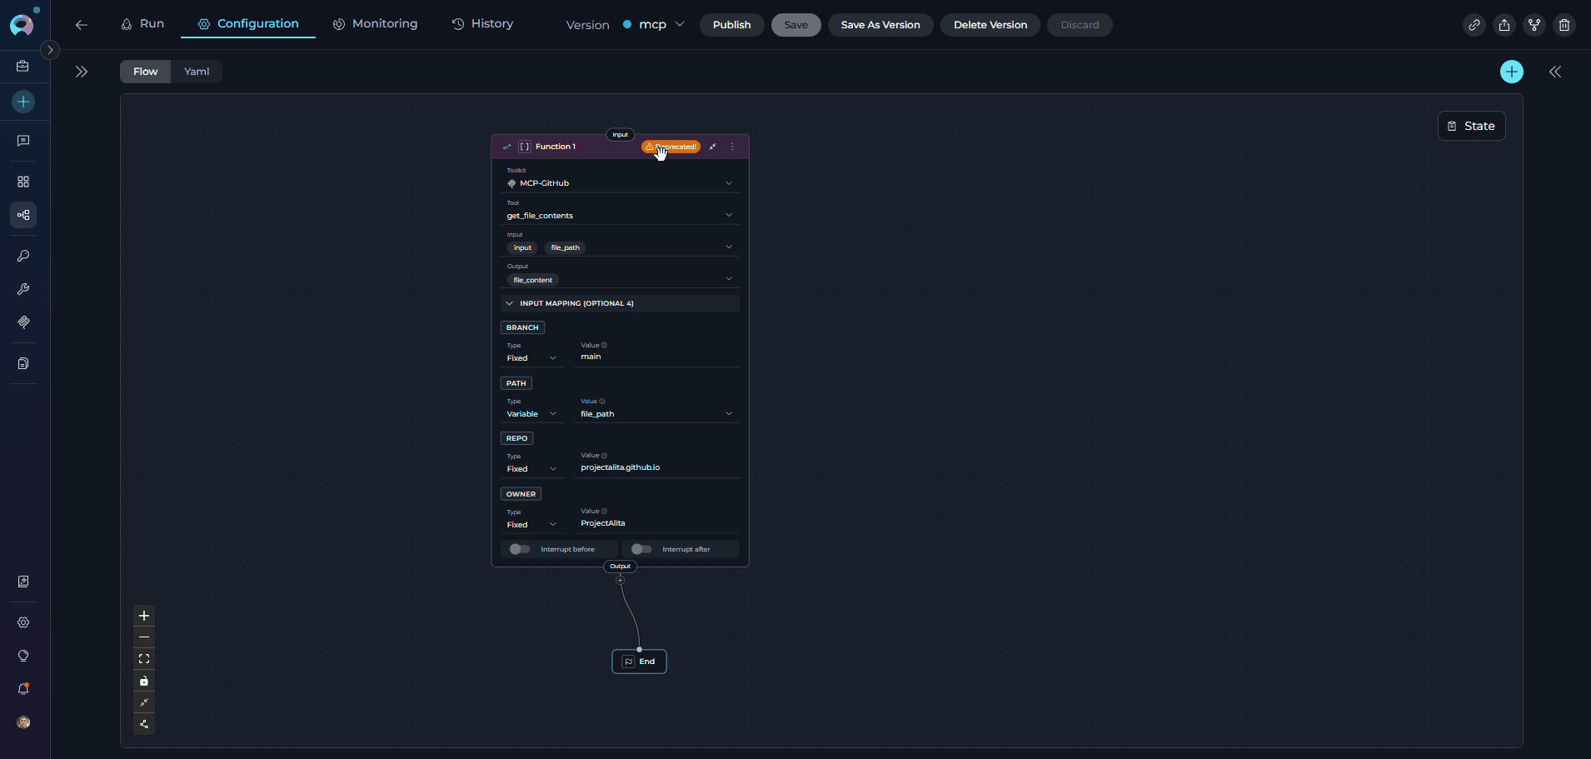This screenshot has width=1591, height=759.
Task: Collapse the Input Mapping section
Action: coord(510,303)
